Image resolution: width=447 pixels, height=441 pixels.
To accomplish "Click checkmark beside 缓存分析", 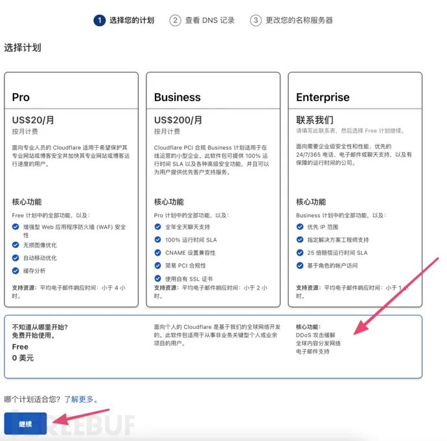I will (16, 270).
